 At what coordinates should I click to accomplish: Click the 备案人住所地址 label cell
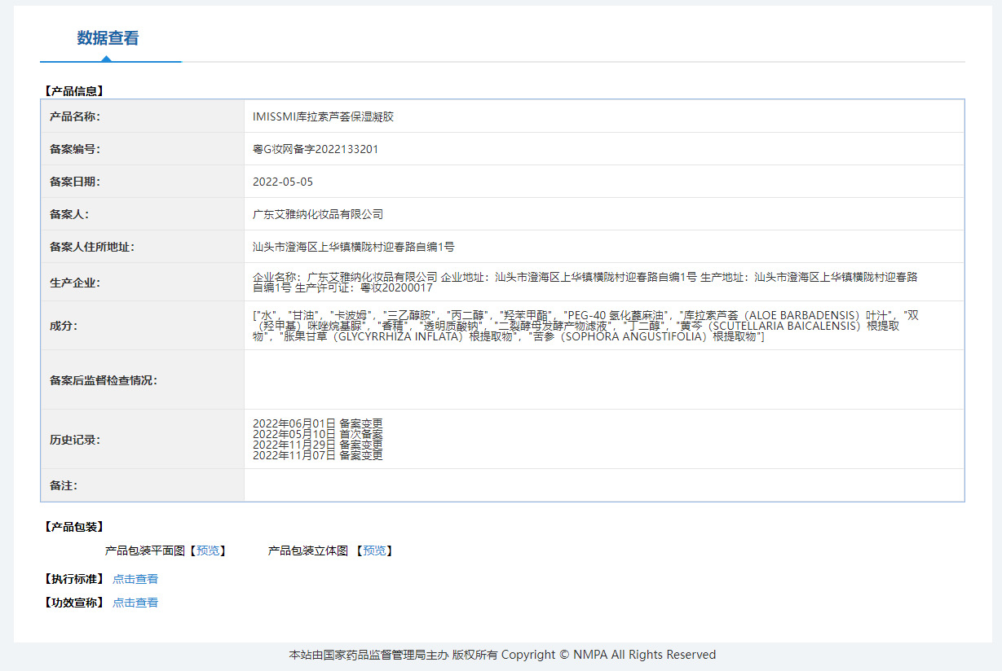click(x=143, y=247)
